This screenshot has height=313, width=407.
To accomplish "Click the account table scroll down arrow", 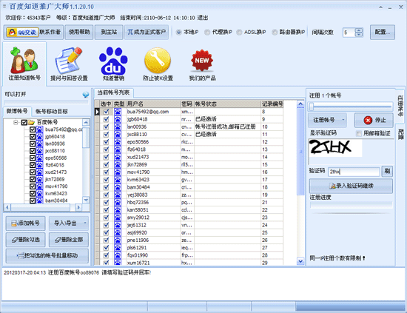I will point(300,261).
